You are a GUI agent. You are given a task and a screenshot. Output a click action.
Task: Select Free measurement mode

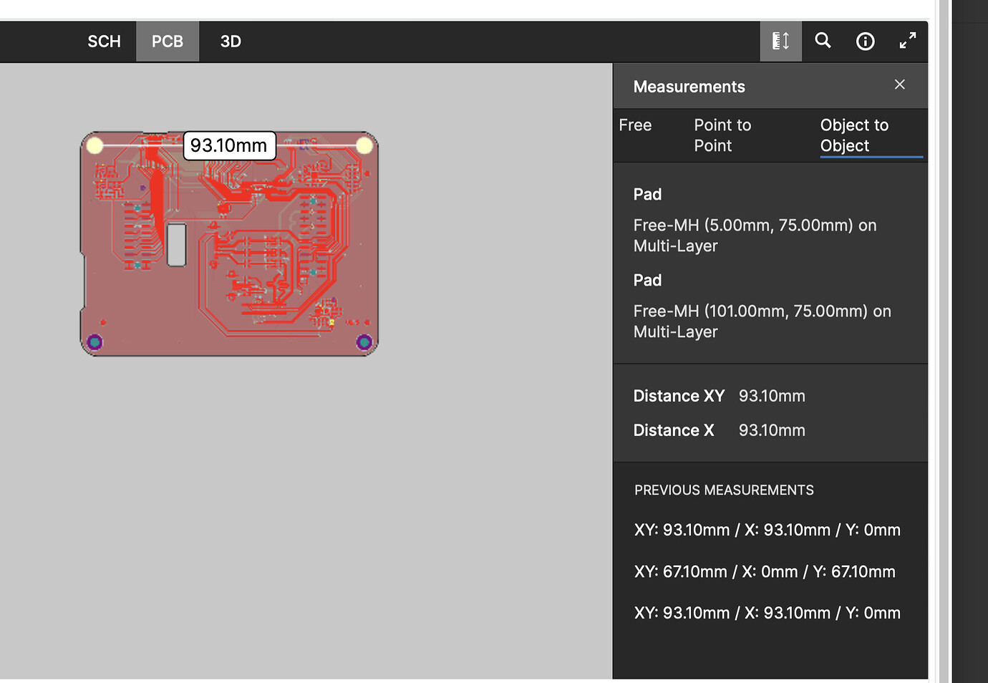(635, 125)
